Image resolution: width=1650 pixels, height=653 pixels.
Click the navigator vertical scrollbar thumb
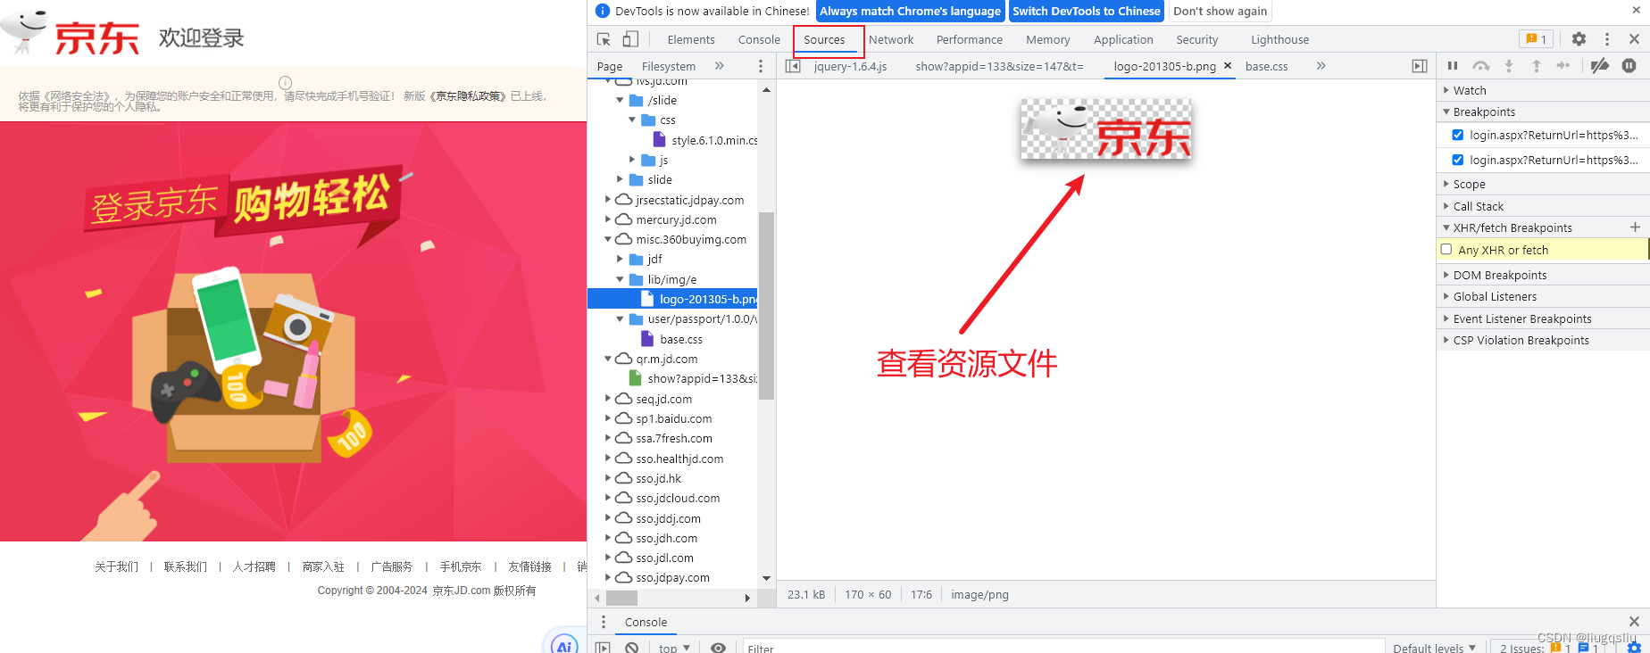click(x=766, y=305)
